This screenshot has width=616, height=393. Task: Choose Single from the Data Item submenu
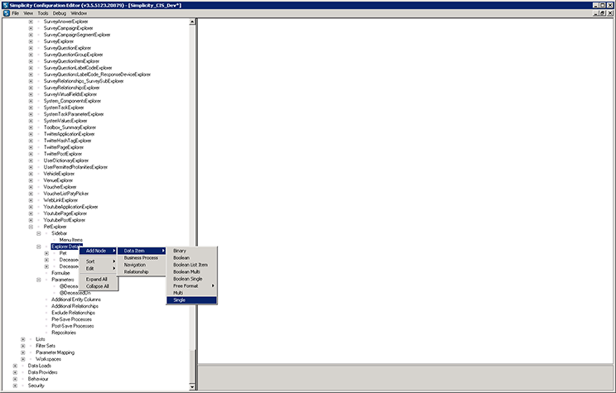tap(180, 300)
